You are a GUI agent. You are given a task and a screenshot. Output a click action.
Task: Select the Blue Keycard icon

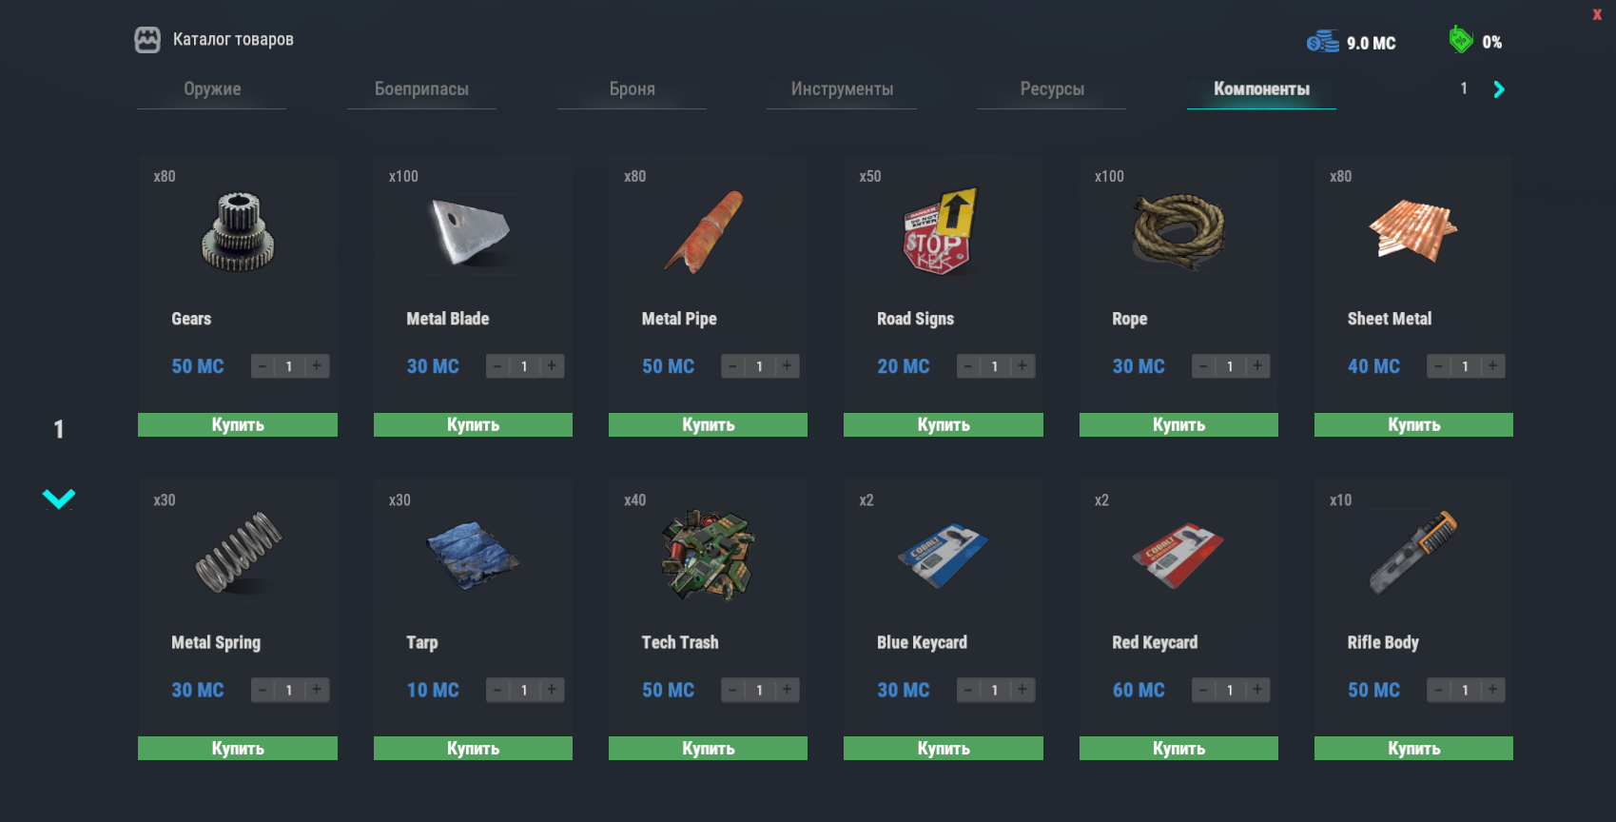click(x=942, y=555)
